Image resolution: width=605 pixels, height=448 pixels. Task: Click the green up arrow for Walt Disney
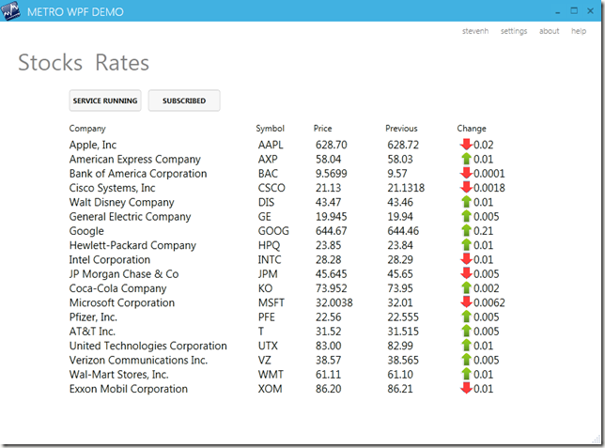(467, 202)
